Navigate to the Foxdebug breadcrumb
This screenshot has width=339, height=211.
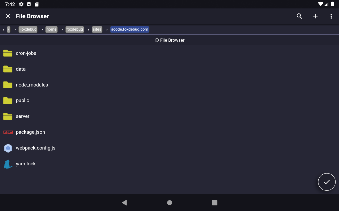[x=28, y=29]
